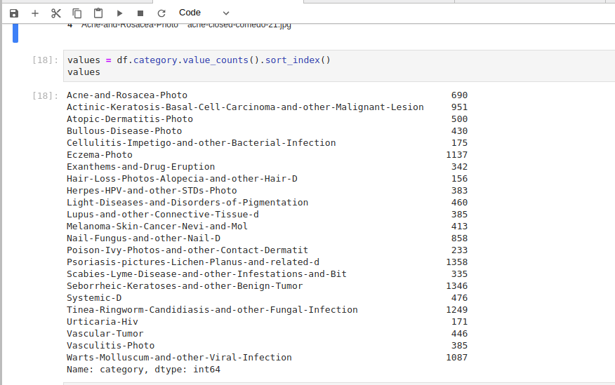Click the 'Name: category, dtype: int64' line
615x385 pixels.
pos(143,370)
